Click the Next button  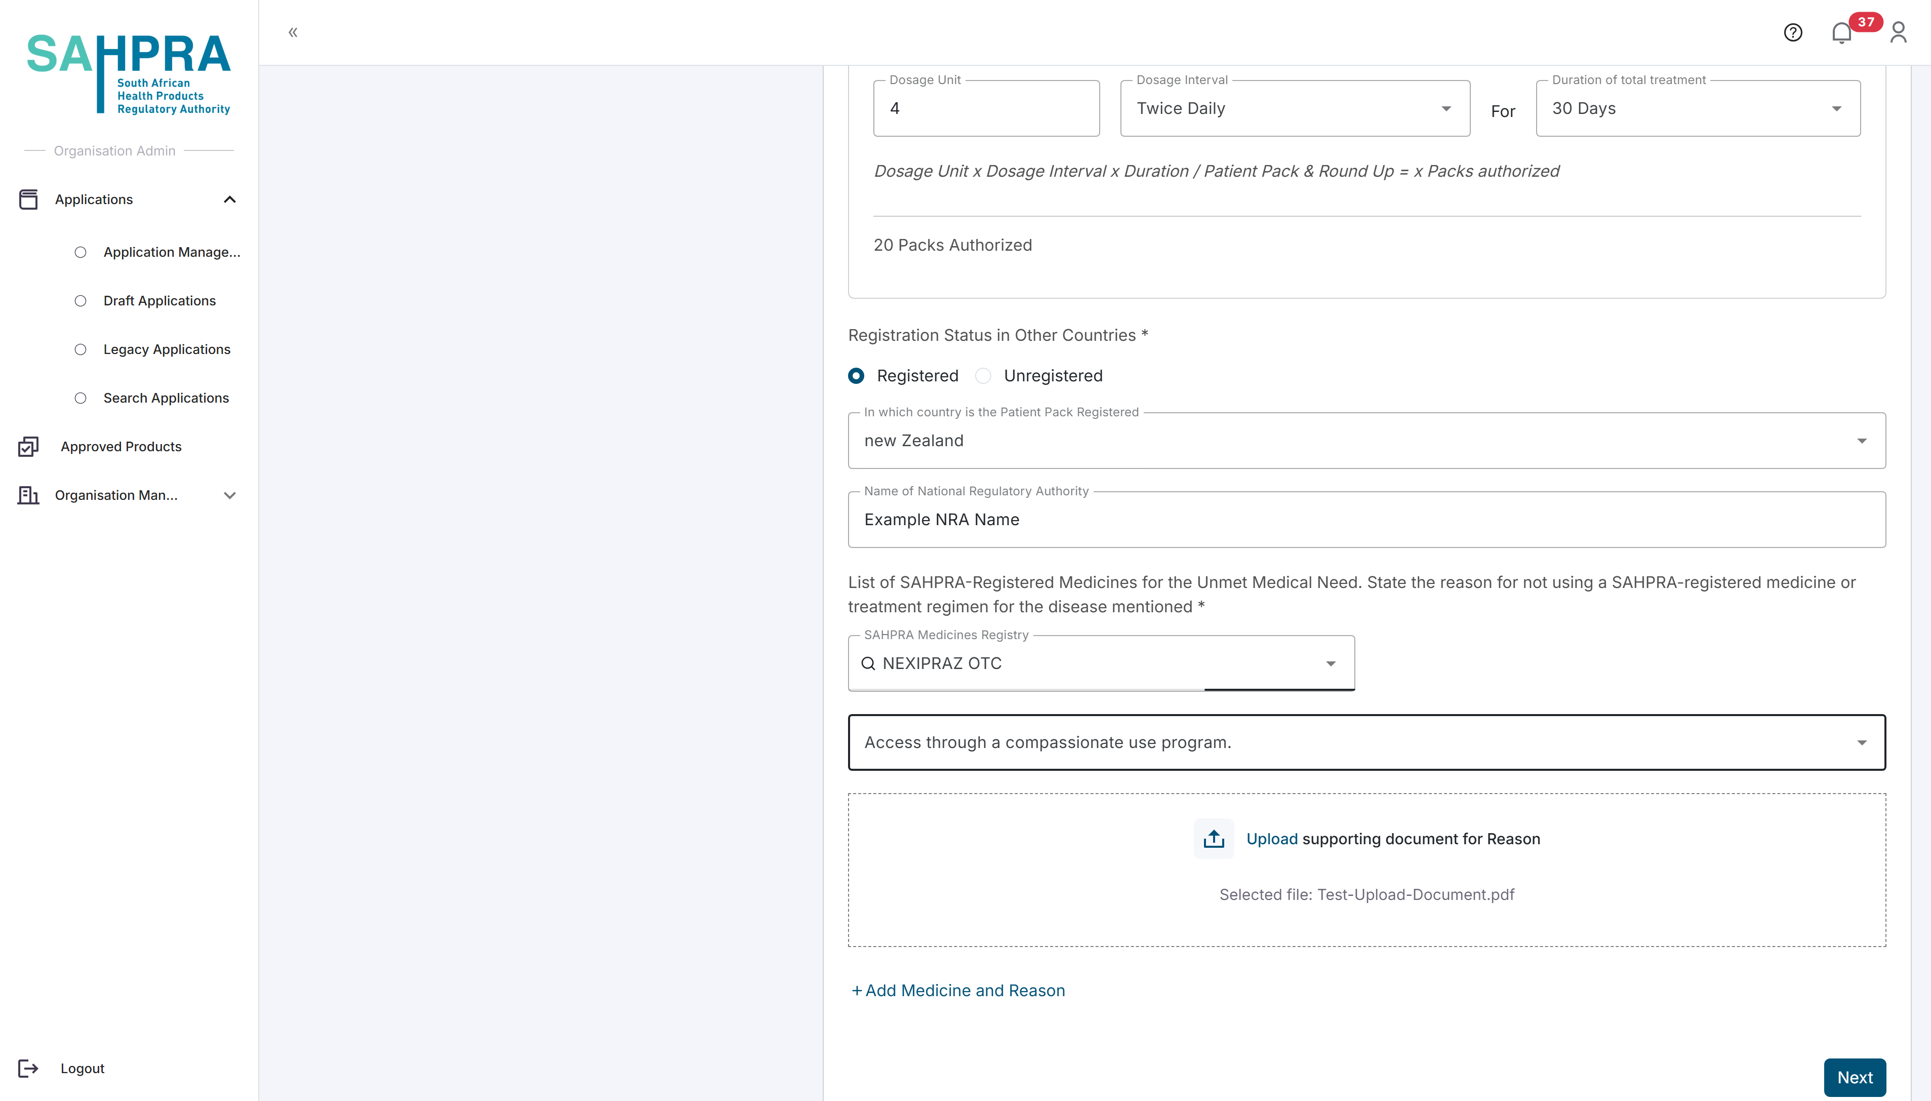(1855, 1078)
